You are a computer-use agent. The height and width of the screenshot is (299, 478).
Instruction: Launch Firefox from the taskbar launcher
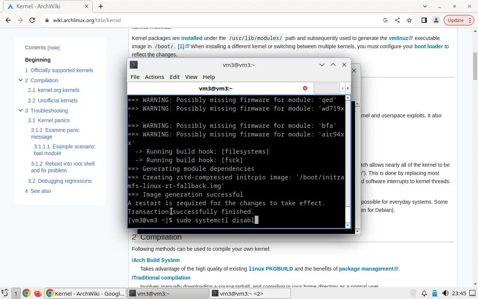[38, 293]
